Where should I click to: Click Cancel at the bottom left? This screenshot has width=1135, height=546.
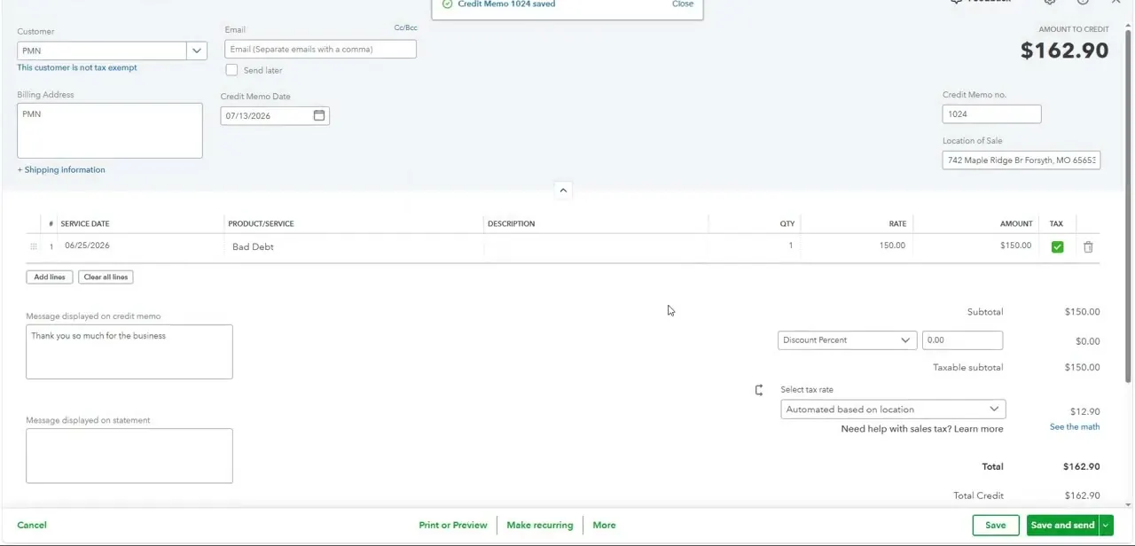(32, 526)
